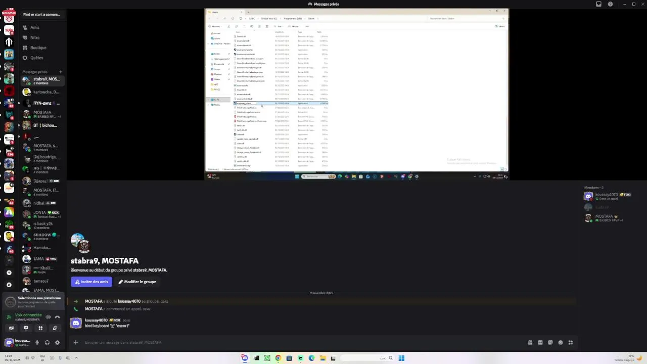Click koussay4070 in members list
The image size is (647, 364).
[612, 196]
